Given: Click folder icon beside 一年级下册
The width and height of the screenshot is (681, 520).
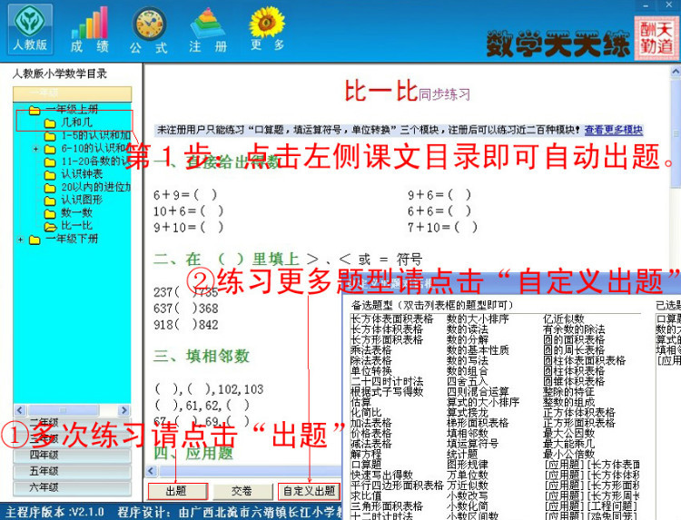Looking at the screenshot, I should (35, 240).
